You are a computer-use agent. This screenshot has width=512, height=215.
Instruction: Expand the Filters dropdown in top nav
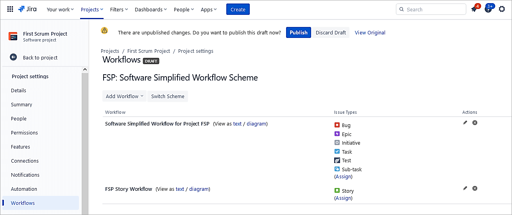pos(119,9)
